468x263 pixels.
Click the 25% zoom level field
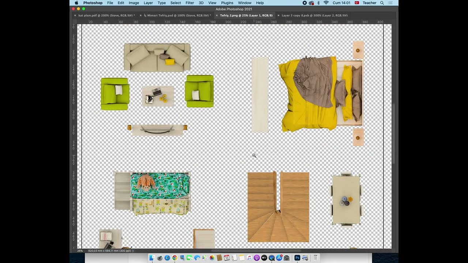click(x=80, y=251)
